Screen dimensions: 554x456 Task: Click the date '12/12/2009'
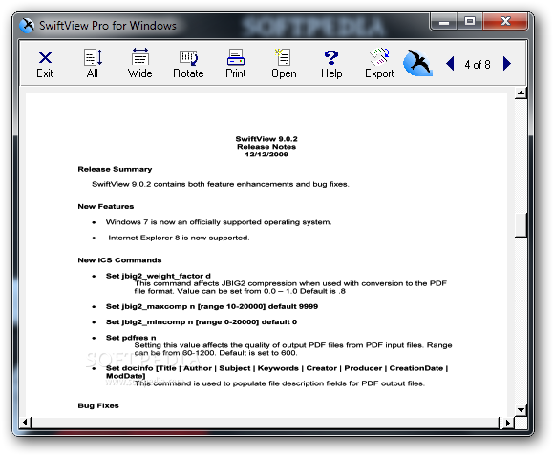tap(266, 155)
